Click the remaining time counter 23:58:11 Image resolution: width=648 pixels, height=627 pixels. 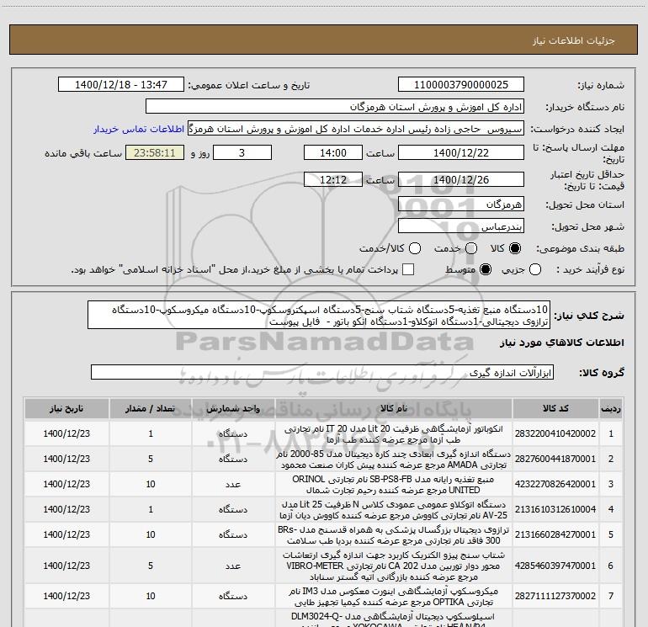155,153
